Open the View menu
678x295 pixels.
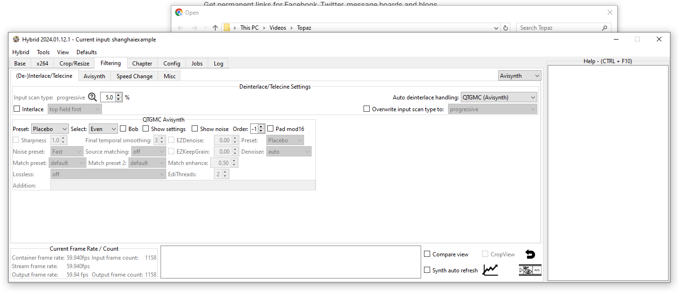(x=63, y=52)
